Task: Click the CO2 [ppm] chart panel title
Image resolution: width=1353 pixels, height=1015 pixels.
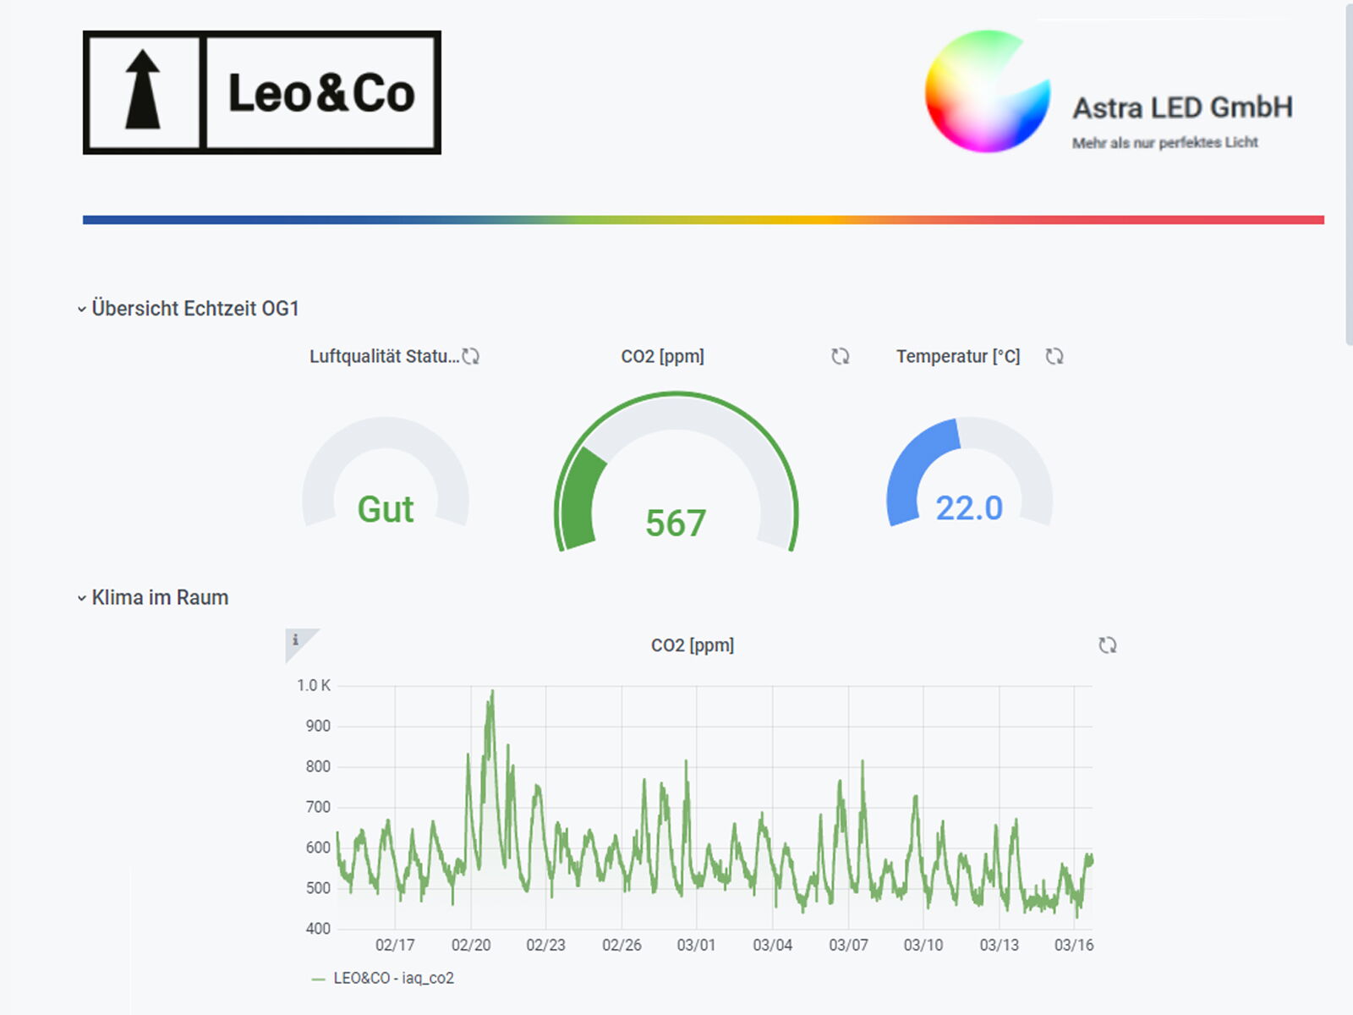Action: [x=692, y=645]
